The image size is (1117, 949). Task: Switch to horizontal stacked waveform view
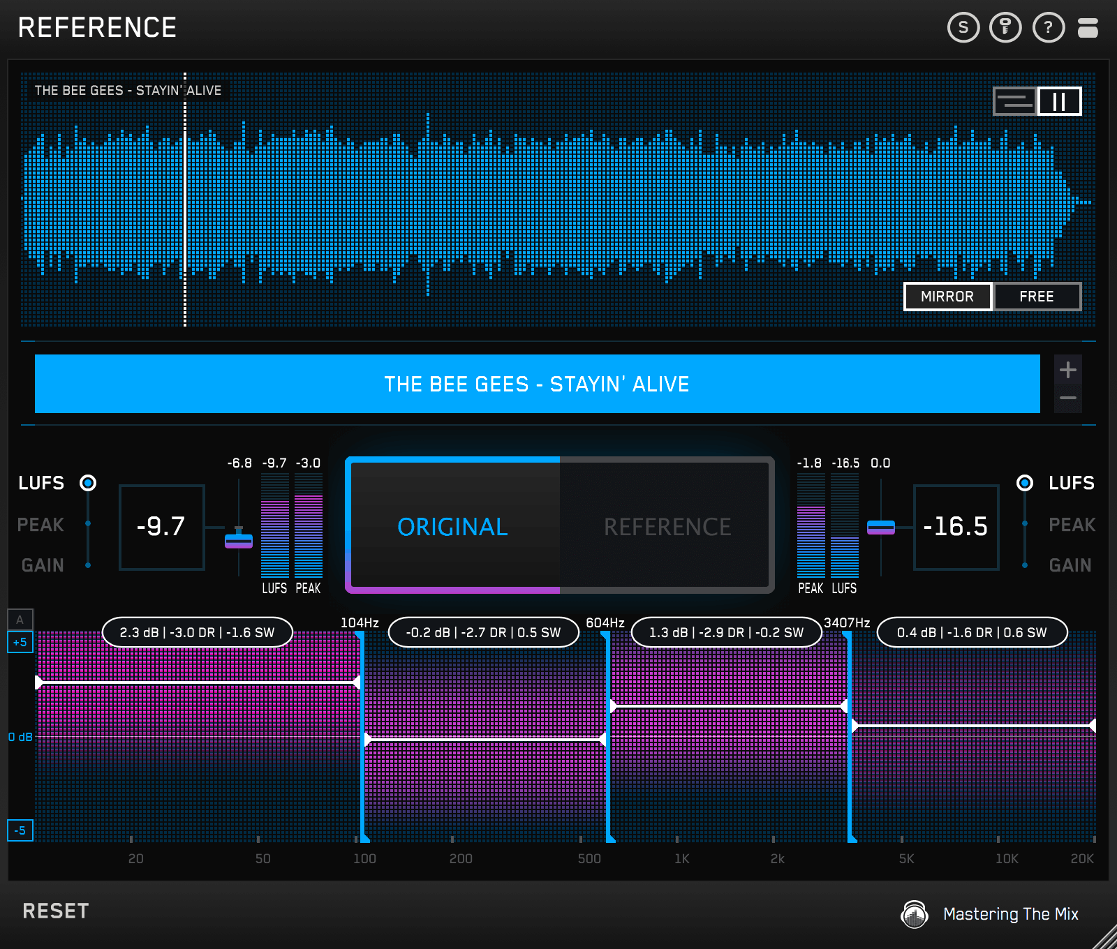coord(1014,101)
